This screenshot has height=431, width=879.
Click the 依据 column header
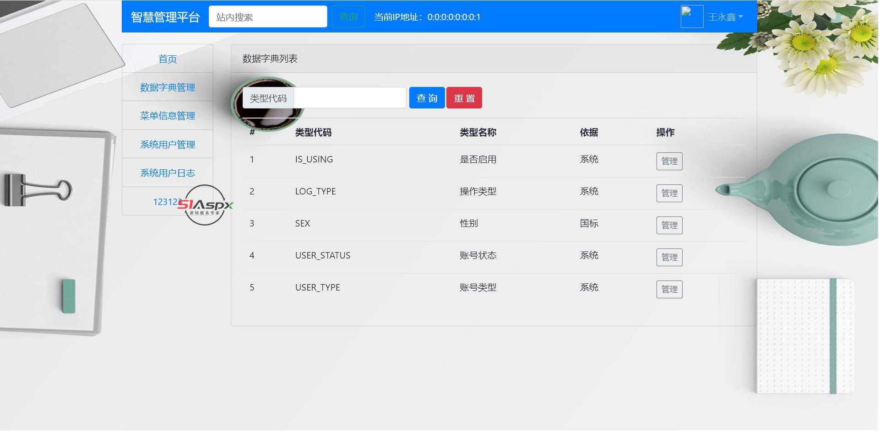click(x=589, y=132)
